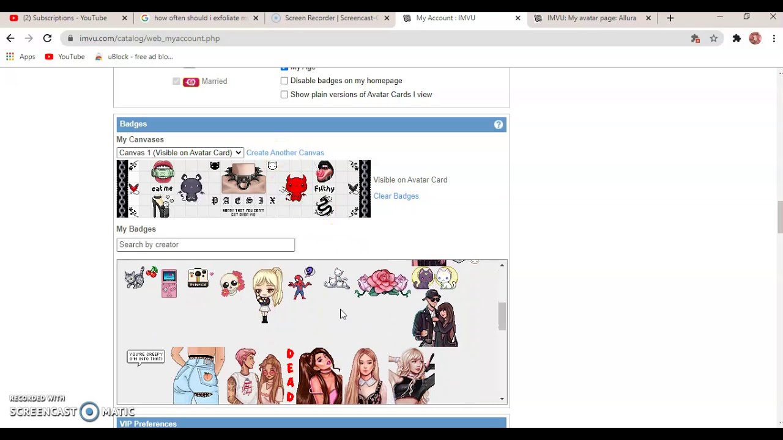Open the Badges help question-mark icon
Screen dimensions: 783x440
[x=499, y=125]
